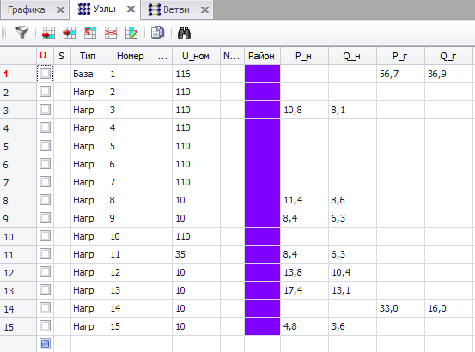Select the P_н value 11,4
Image resolution: width=475 pixels, height=352 pixels.
tap(304, 200)
